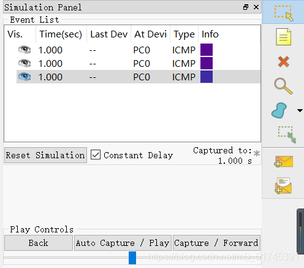This screenshot has width=304, height=268.
Task: Open the second event's purple info square
Action: tap(207, 63)
